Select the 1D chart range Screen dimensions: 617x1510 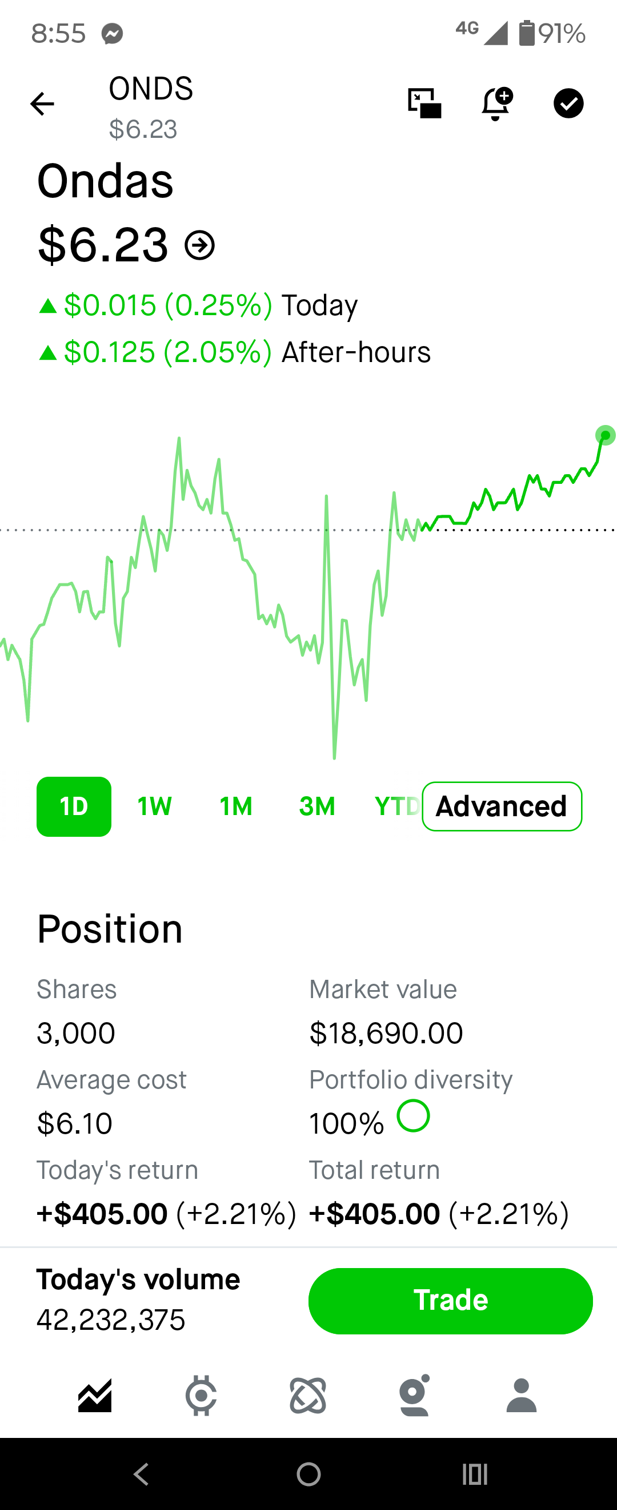pyautogui.click(x=74, y=806)
